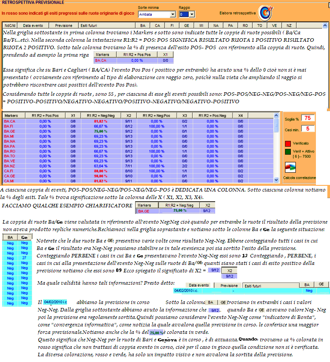The width and height of the screenshot is (330, 362).
Task: Select the BA.CA row in the main markers grid
Action: pos(138,121)
